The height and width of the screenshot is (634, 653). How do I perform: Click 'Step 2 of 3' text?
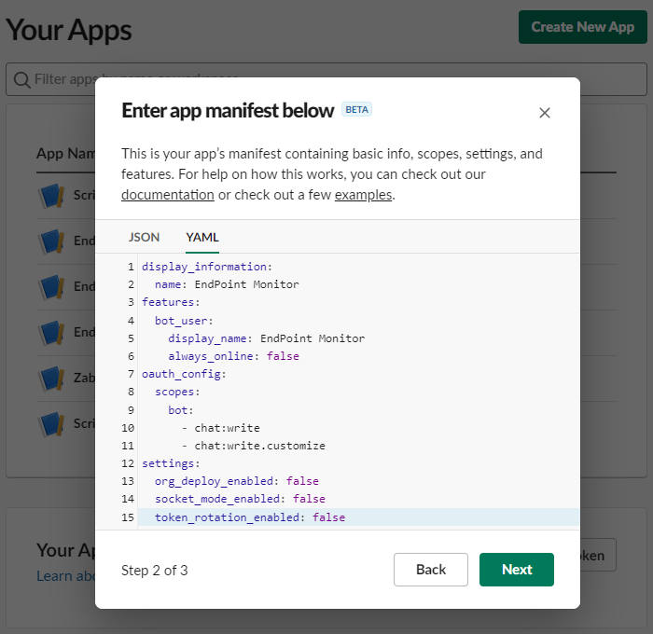(x=155, y=571)
